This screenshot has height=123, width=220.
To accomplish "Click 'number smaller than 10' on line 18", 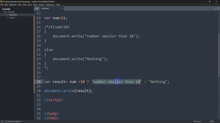I will coord(110,36).
